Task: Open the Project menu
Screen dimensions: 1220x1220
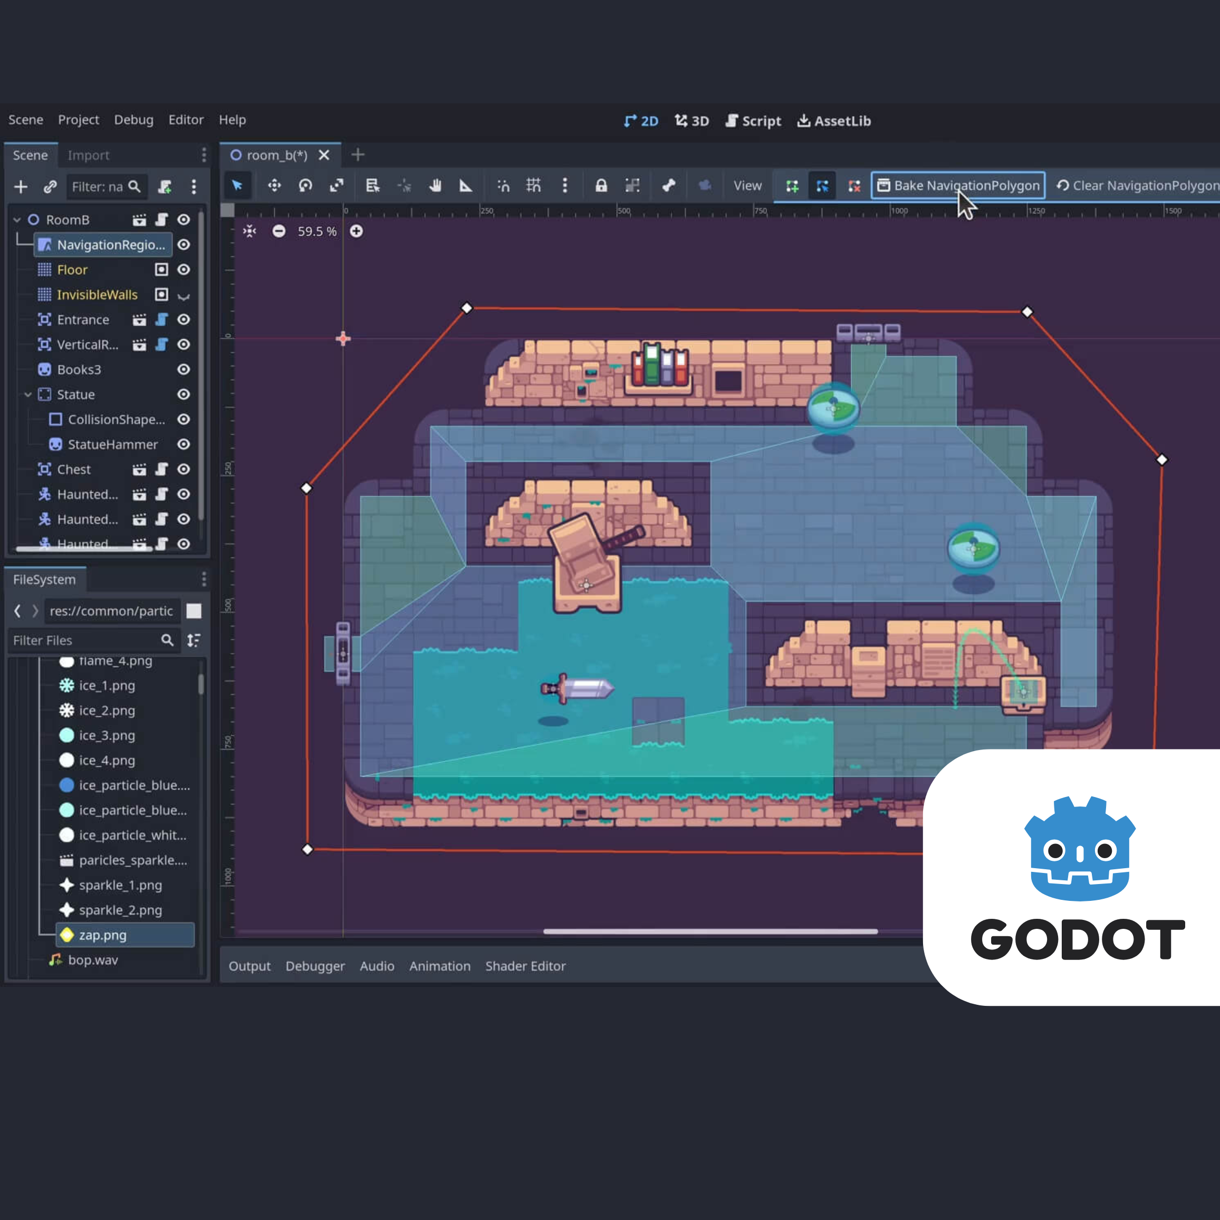Action: coord(78,119)
